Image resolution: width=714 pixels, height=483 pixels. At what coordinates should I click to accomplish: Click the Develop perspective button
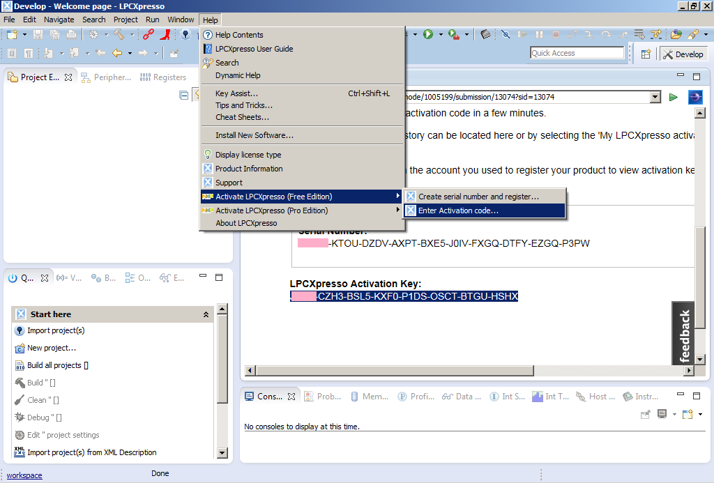pos(683,54)
